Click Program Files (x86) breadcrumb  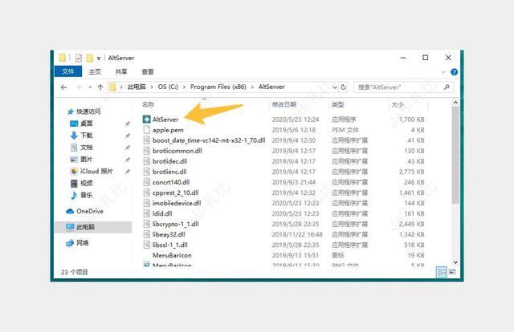coord(218,87)
